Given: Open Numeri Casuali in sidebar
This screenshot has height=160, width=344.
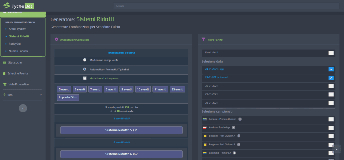Looking at the screenshot, I should pyautogui.click(x=18, y=51).
